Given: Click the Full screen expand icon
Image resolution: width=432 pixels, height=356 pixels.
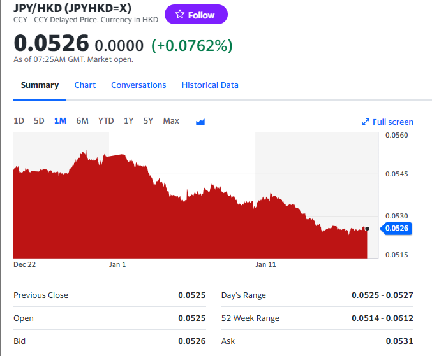Looking at the screenshot, I should [366, 122].
